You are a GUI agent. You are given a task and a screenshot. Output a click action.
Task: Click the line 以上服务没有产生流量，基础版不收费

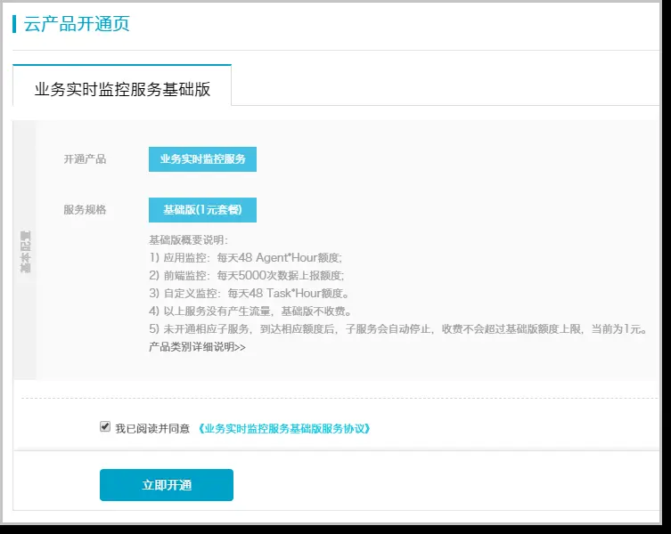pyautogui.click(x=250, y=311)
